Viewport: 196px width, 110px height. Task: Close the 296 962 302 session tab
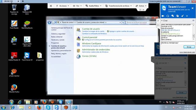pyautogui.click(x=18, y=1)
